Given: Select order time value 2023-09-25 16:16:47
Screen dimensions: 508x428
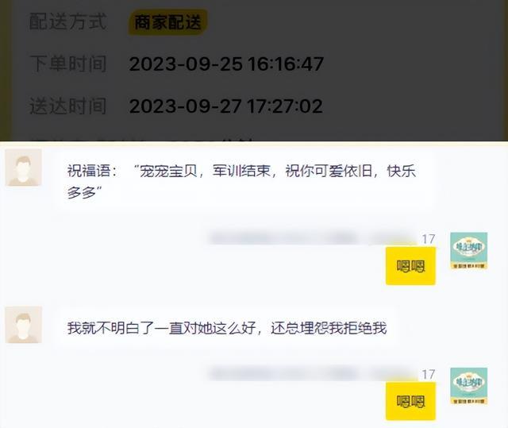Looking at the screenshot, I should coord(226,64).
